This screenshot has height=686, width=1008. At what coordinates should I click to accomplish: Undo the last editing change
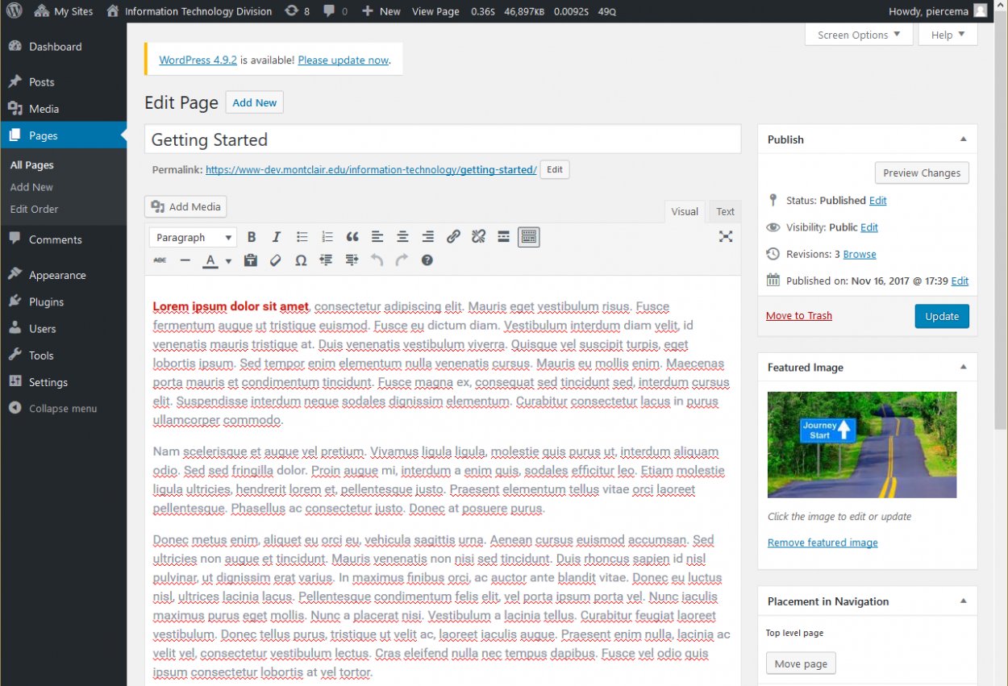click(x=376, y=260)
